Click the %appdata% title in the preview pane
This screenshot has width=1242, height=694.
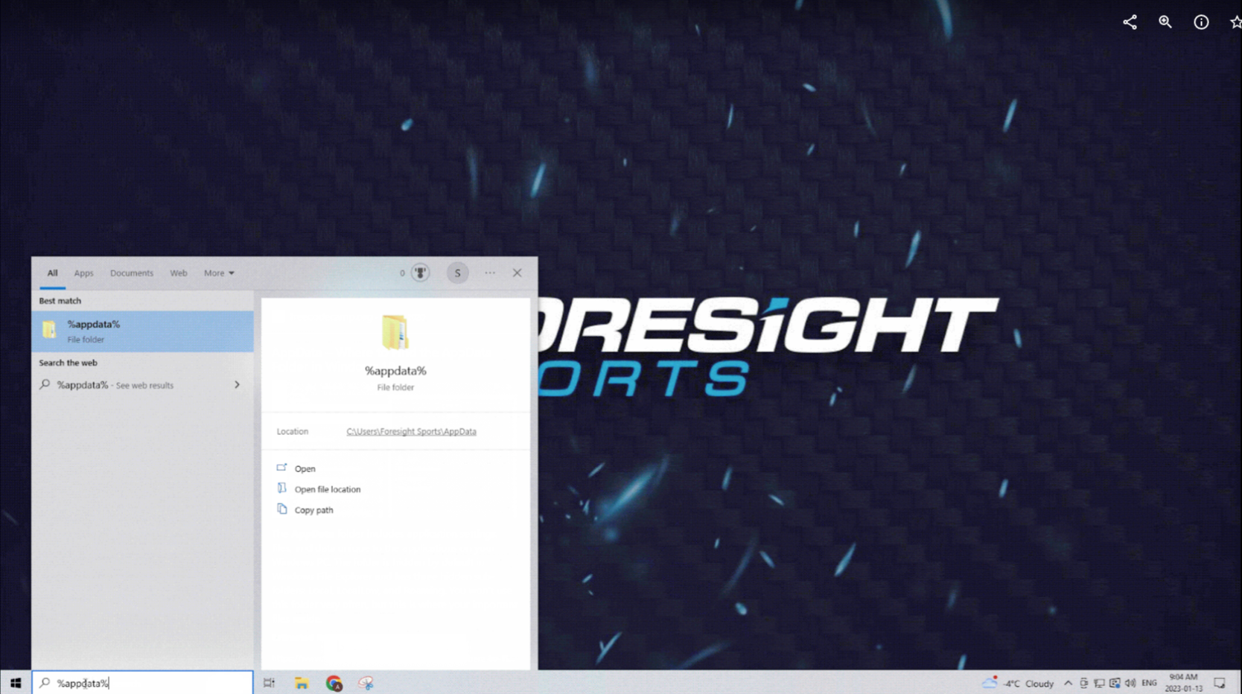click(x=395, y=371)
